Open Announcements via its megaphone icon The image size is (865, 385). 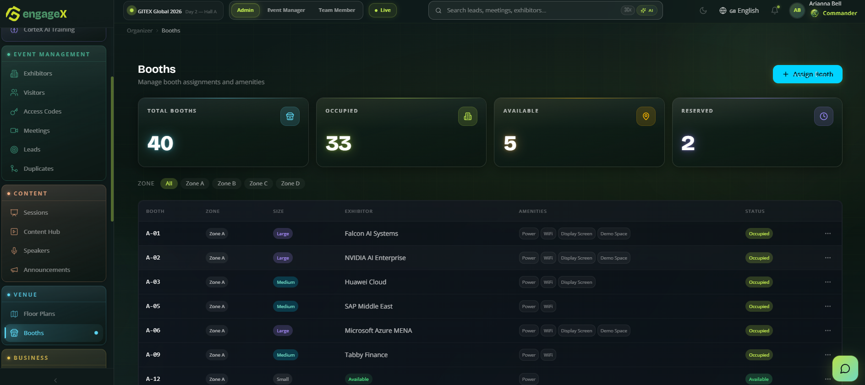pyautogui.click(x=14, y=270)
